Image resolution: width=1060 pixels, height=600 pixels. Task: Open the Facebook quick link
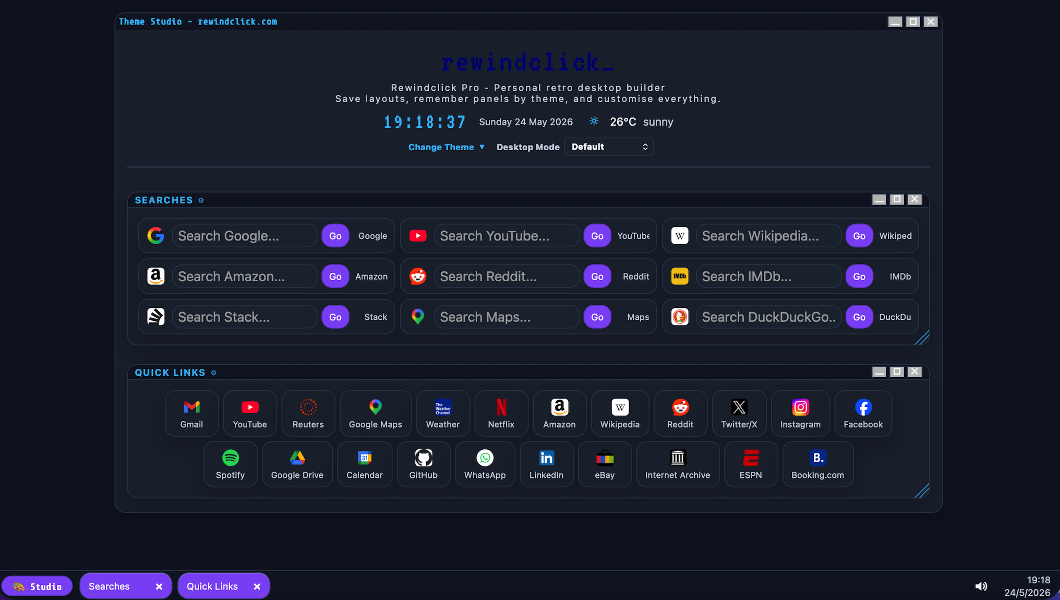[x=863, y=413]
